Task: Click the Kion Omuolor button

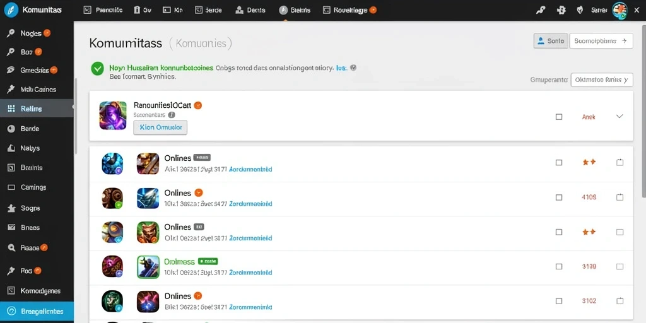Action: click(160, 127)
